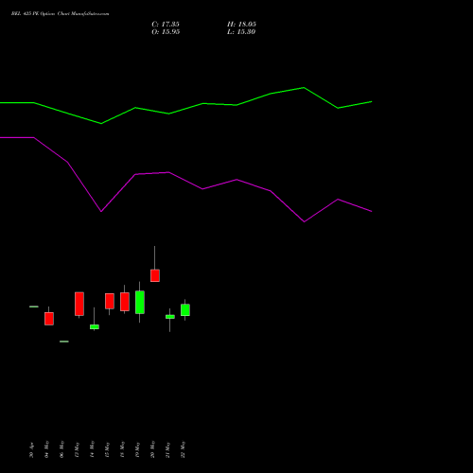
Task: Click the close value 'C: 17.35'
Action: (x=166, y=25)
